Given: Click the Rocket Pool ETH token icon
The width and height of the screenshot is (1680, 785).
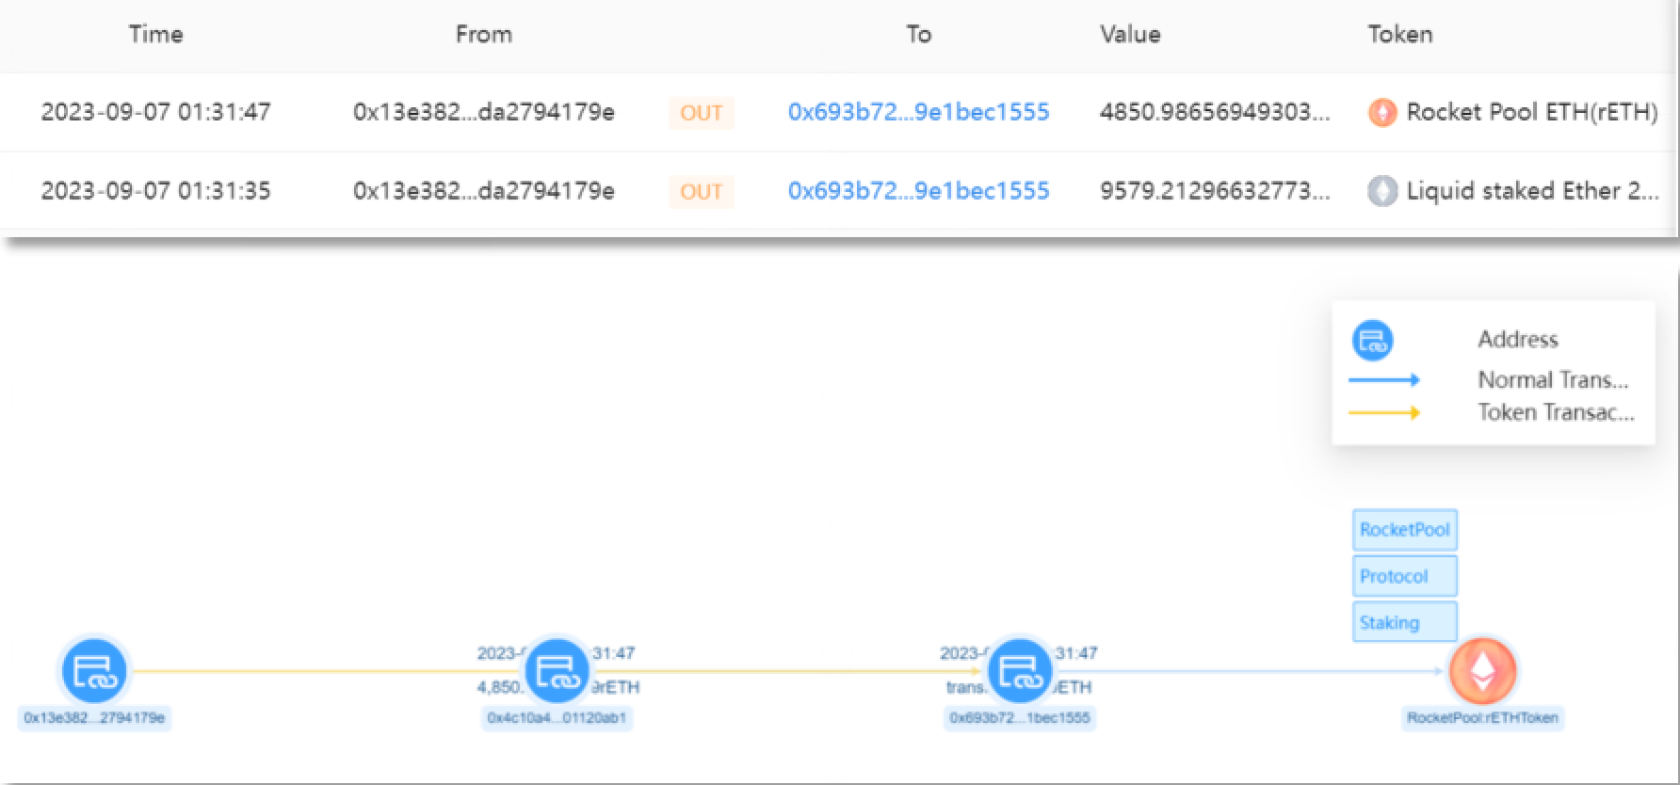Looking at the screenshot, I should coord(1381,113).
